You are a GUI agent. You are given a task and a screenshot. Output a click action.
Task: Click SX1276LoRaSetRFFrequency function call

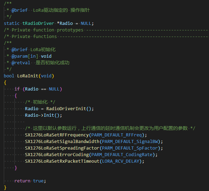(57, 135)
